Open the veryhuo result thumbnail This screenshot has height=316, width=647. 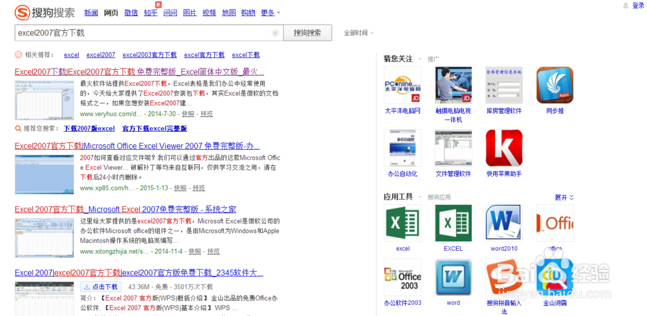(45, 100)
